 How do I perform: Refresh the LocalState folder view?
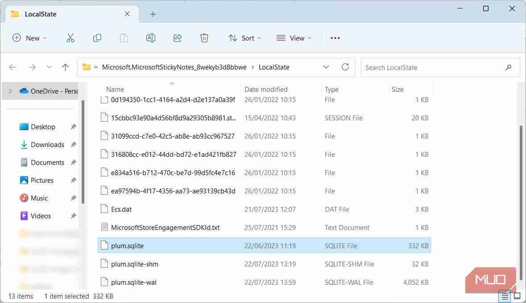(x=345, y=67)
